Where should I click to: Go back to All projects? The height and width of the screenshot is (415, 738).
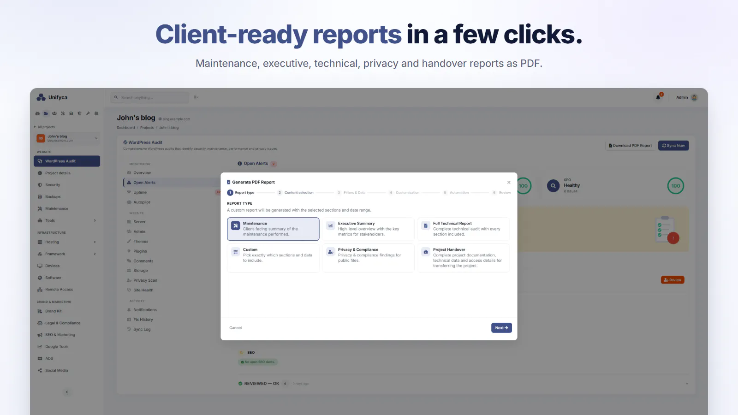pyautogui.click(x=44, y=127)
